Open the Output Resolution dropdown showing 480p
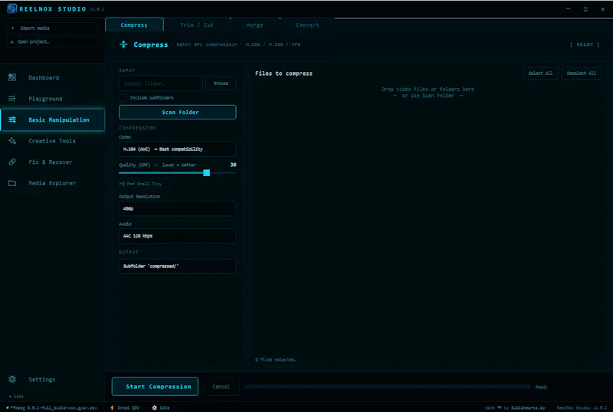 click(177, 208)
